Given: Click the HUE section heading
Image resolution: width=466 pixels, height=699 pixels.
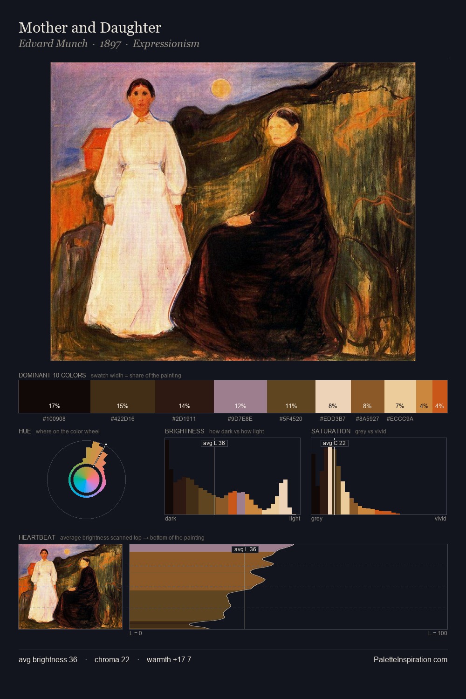Looking at the screenshot, I should pyautogui.click(x=25, y=432).
